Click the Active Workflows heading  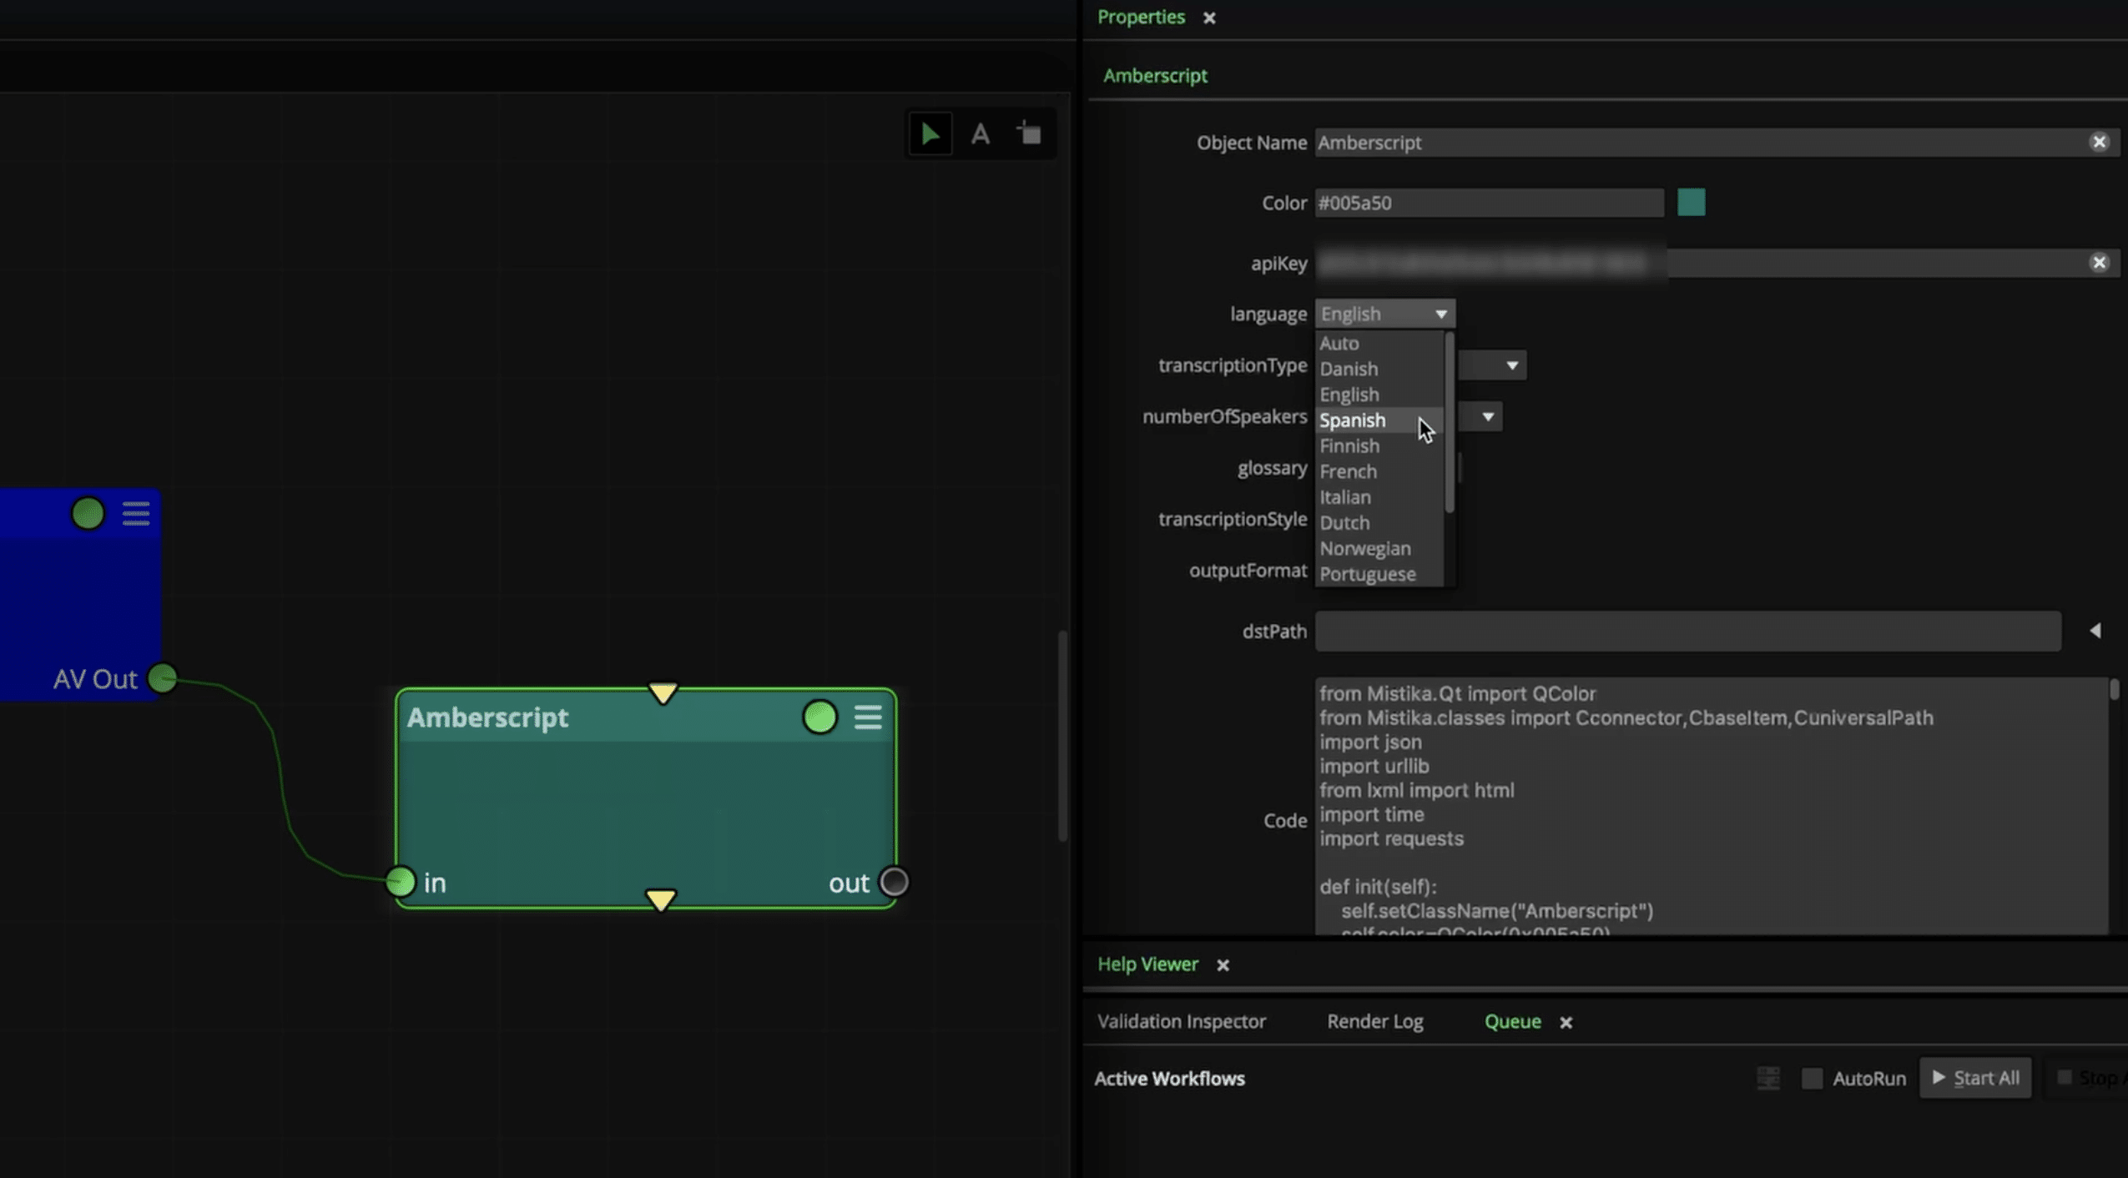[1169, 1079]
